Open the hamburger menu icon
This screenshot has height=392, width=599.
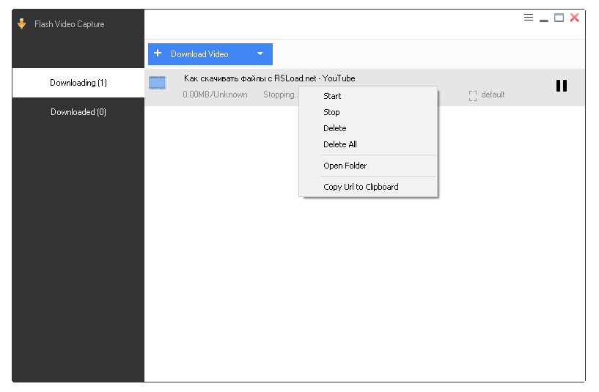pyautogui.click(x=529, y=18)
